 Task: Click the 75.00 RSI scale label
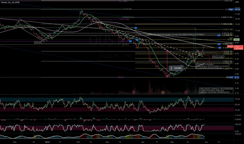237,99
